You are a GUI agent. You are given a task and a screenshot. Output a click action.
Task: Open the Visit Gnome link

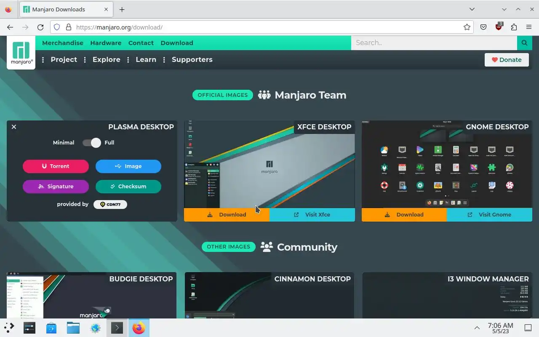(489, 214)
